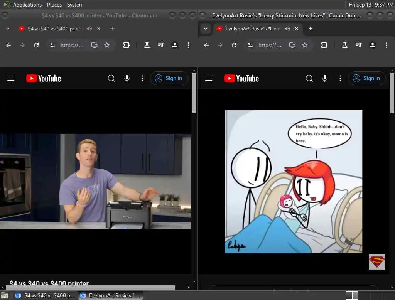Switch to '$4 vs $40 vs $400 p...' taskbar window
The height and width of the screenshot is (300, 395).
click(46, 295)
